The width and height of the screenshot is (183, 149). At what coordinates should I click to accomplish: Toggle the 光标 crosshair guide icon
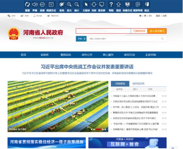[94, 5]
